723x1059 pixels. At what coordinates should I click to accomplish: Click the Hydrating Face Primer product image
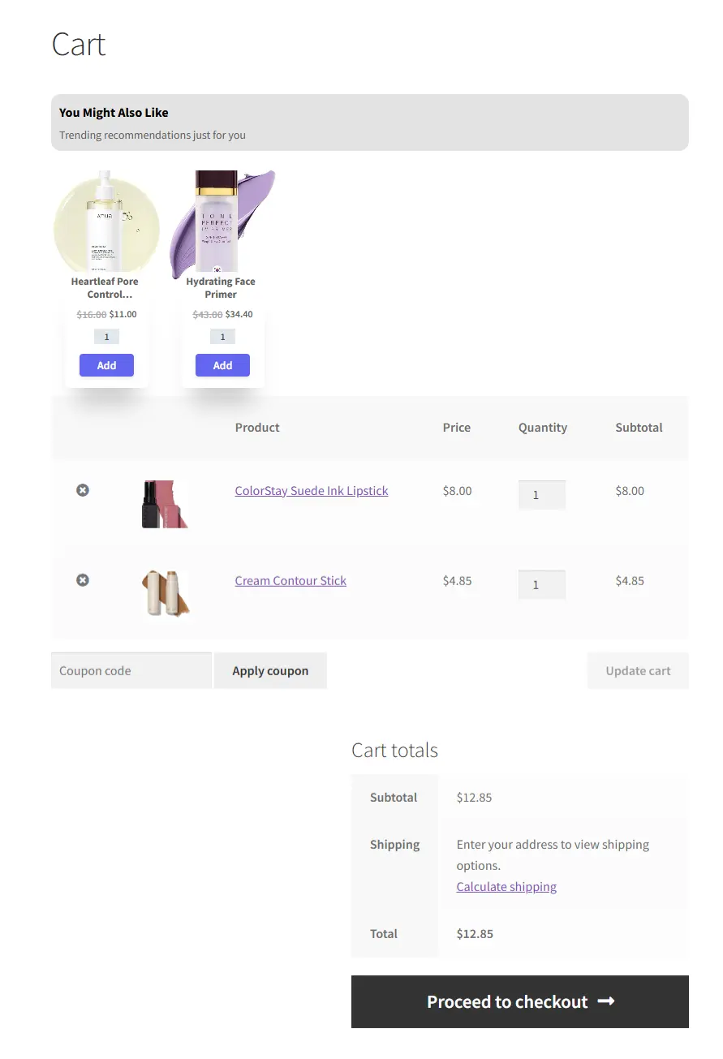point(222,221)
